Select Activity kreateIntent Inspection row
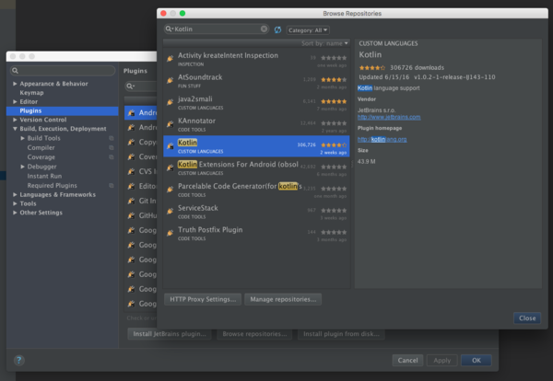 [x=256, y=59]
